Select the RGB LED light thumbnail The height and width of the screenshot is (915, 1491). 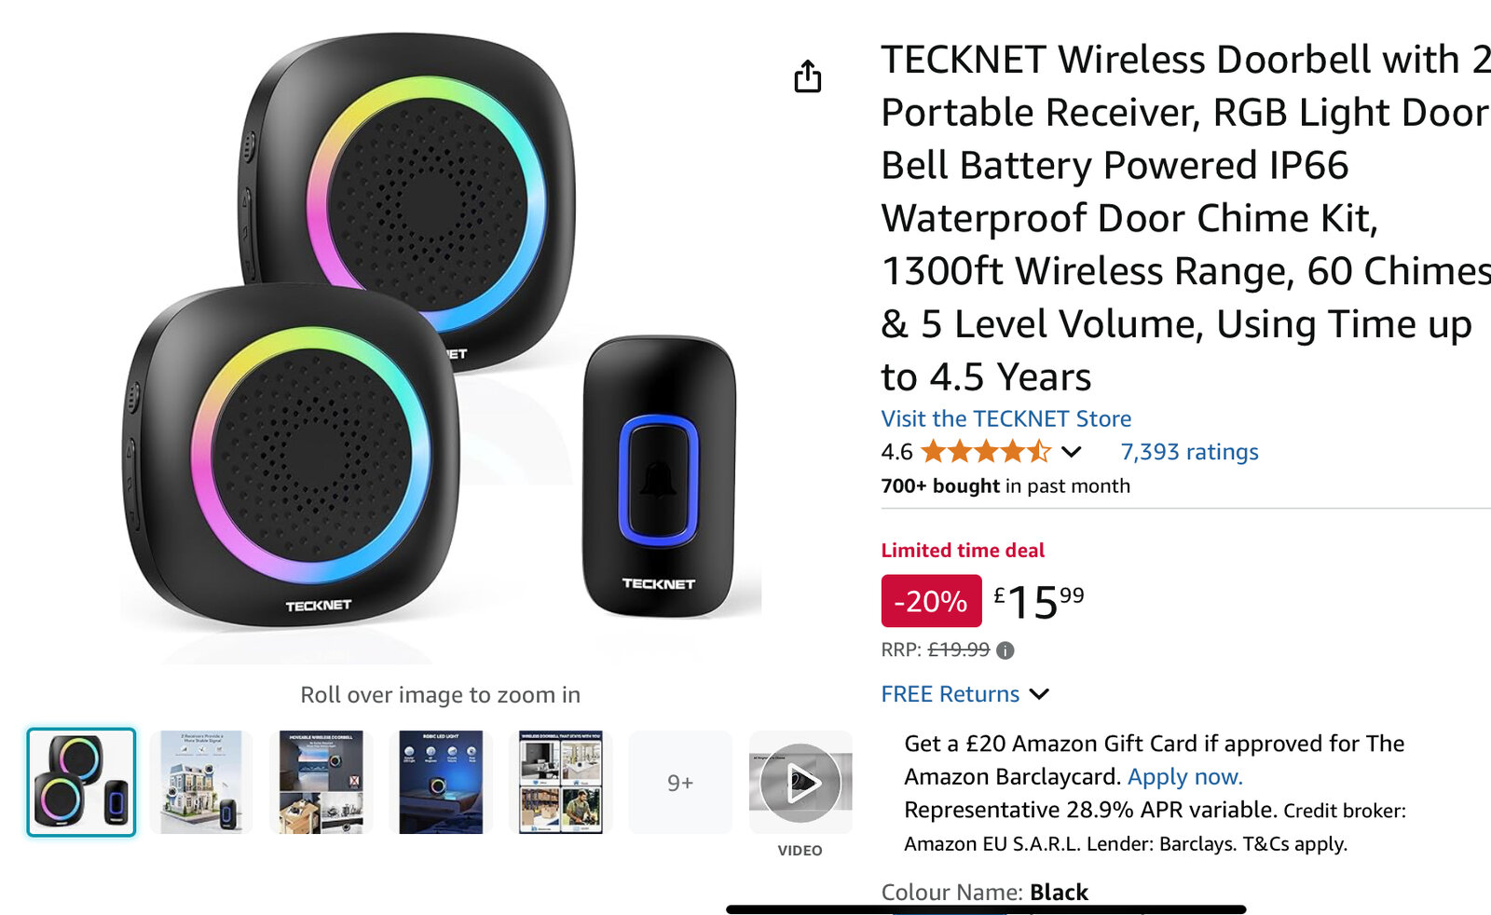point(441,783)
